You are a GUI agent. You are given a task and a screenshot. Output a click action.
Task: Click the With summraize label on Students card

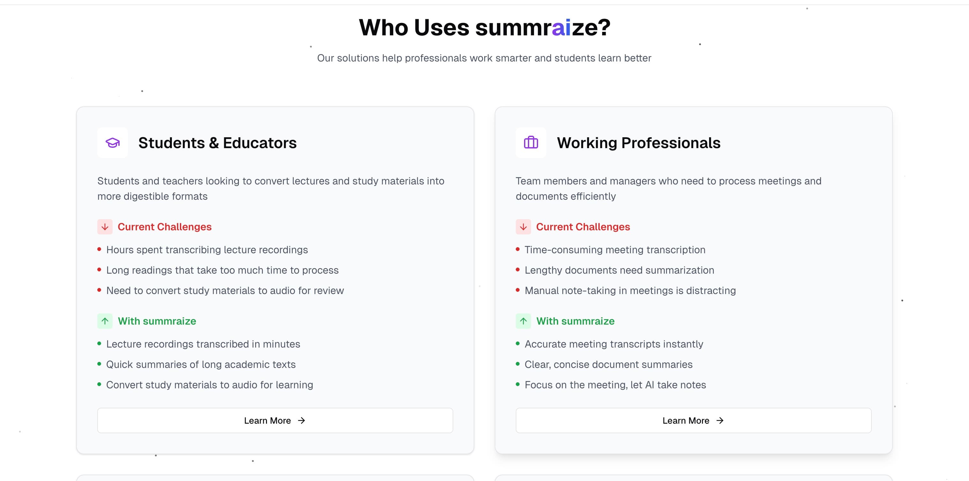(x=157, y=321)
